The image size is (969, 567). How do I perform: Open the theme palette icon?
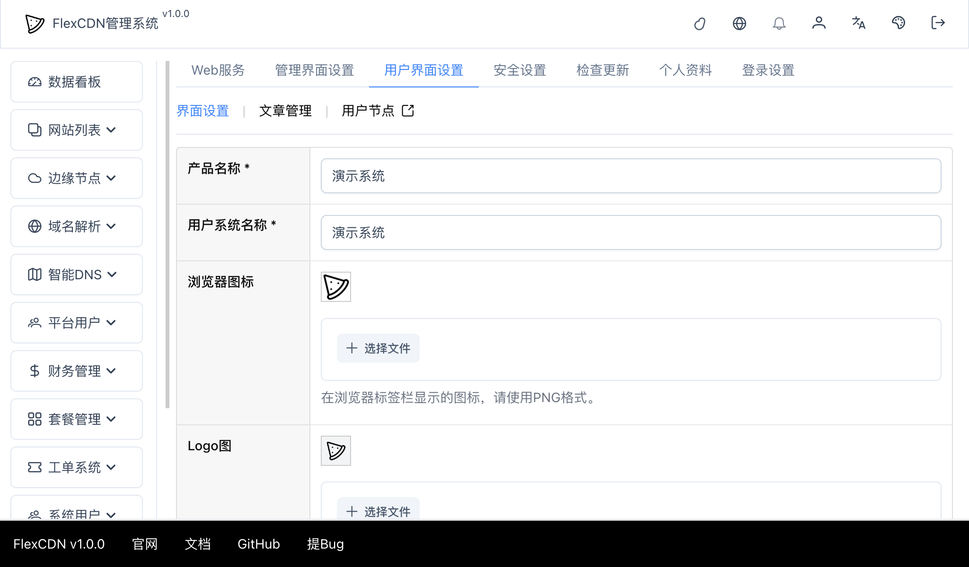(x=898, y=23)
